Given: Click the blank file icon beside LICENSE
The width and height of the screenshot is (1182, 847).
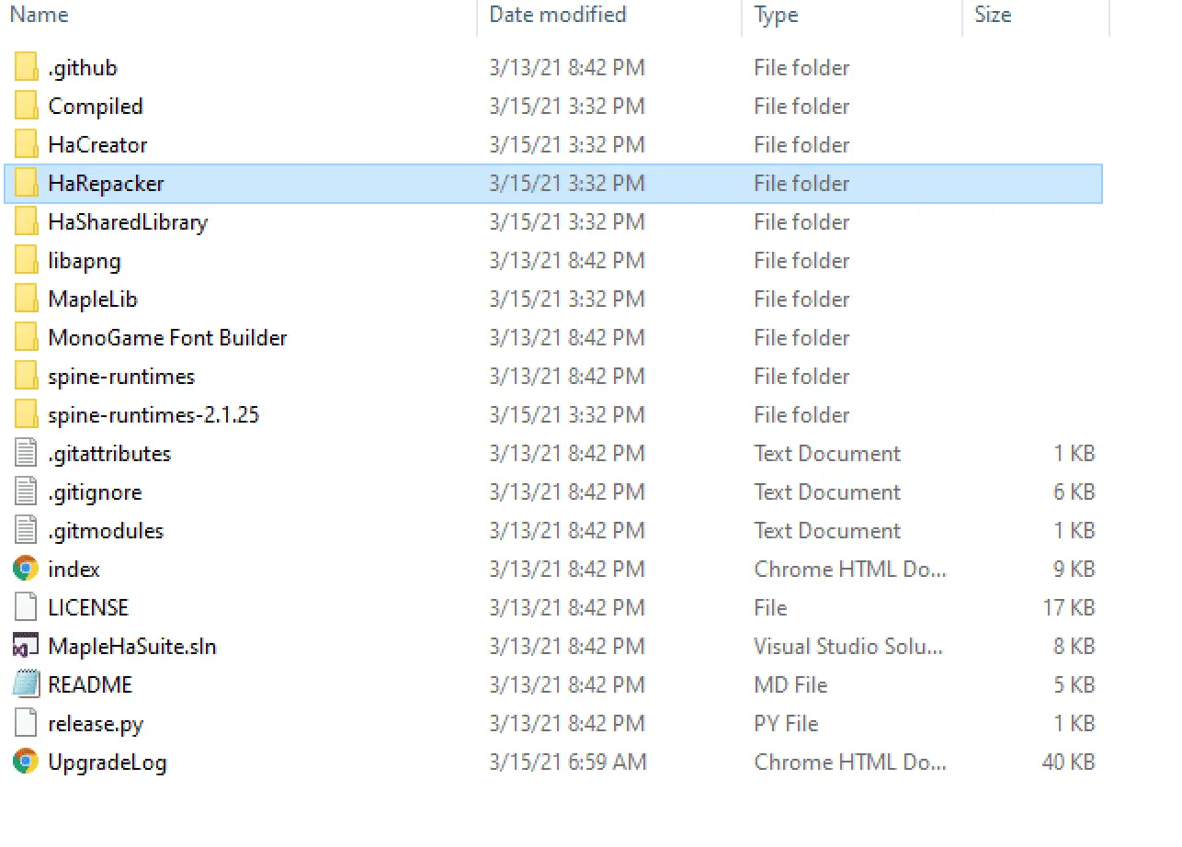Looking at the screenshot, I should [x=27, y=608].
